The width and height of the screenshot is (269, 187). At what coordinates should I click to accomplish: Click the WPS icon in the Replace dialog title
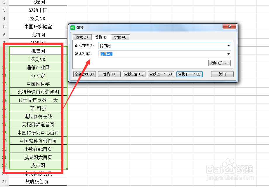point(73,27)
